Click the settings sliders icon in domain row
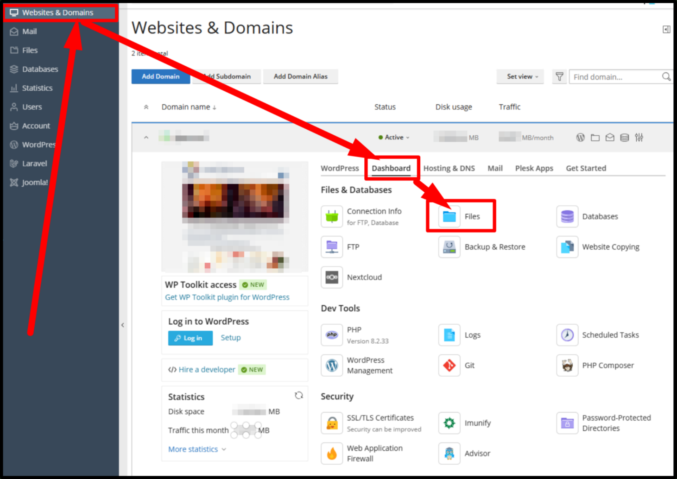The width and height of the screenshot is (677, 479). click(x=639, y=137)
